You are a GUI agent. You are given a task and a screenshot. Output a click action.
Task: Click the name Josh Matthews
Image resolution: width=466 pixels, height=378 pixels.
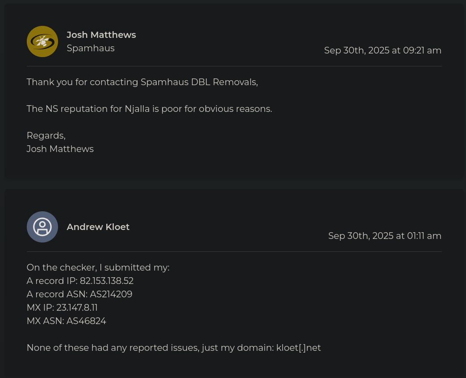point(101,35)
